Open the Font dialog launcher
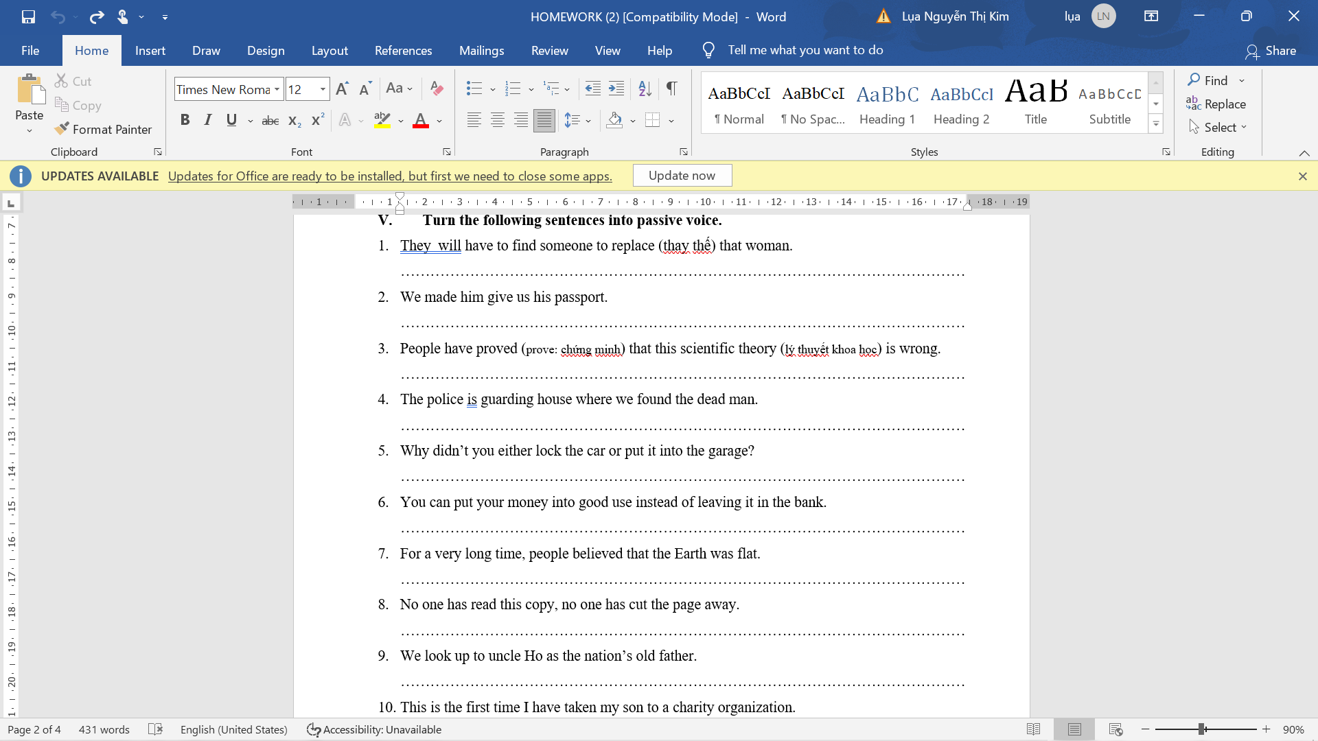The width and height of the screenshot is (1318, 741). pos(447,152)
